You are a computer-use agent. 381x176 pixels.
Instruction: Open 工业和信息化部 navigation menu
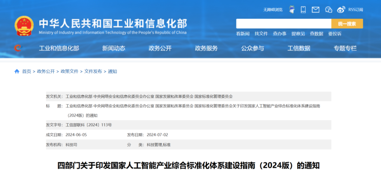point(59,48)
